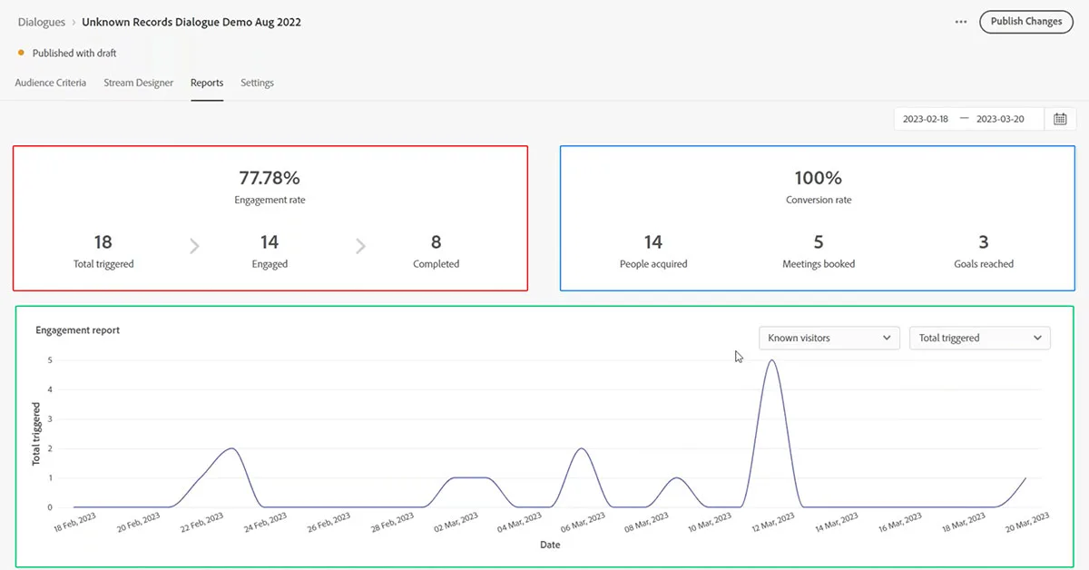
Task: Click the 18 Total triggered figure
Action: click(x=103, y=242)
